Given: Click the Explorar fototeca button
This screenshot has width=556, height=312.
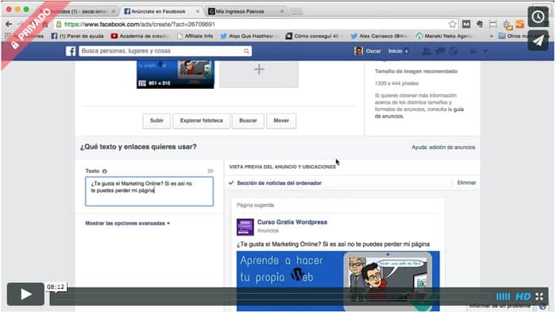Looking at the screenshot, I should 202,121.
